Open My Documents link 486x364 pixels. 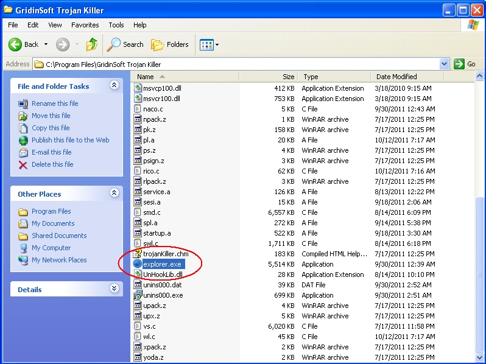(x=53, y=223)
